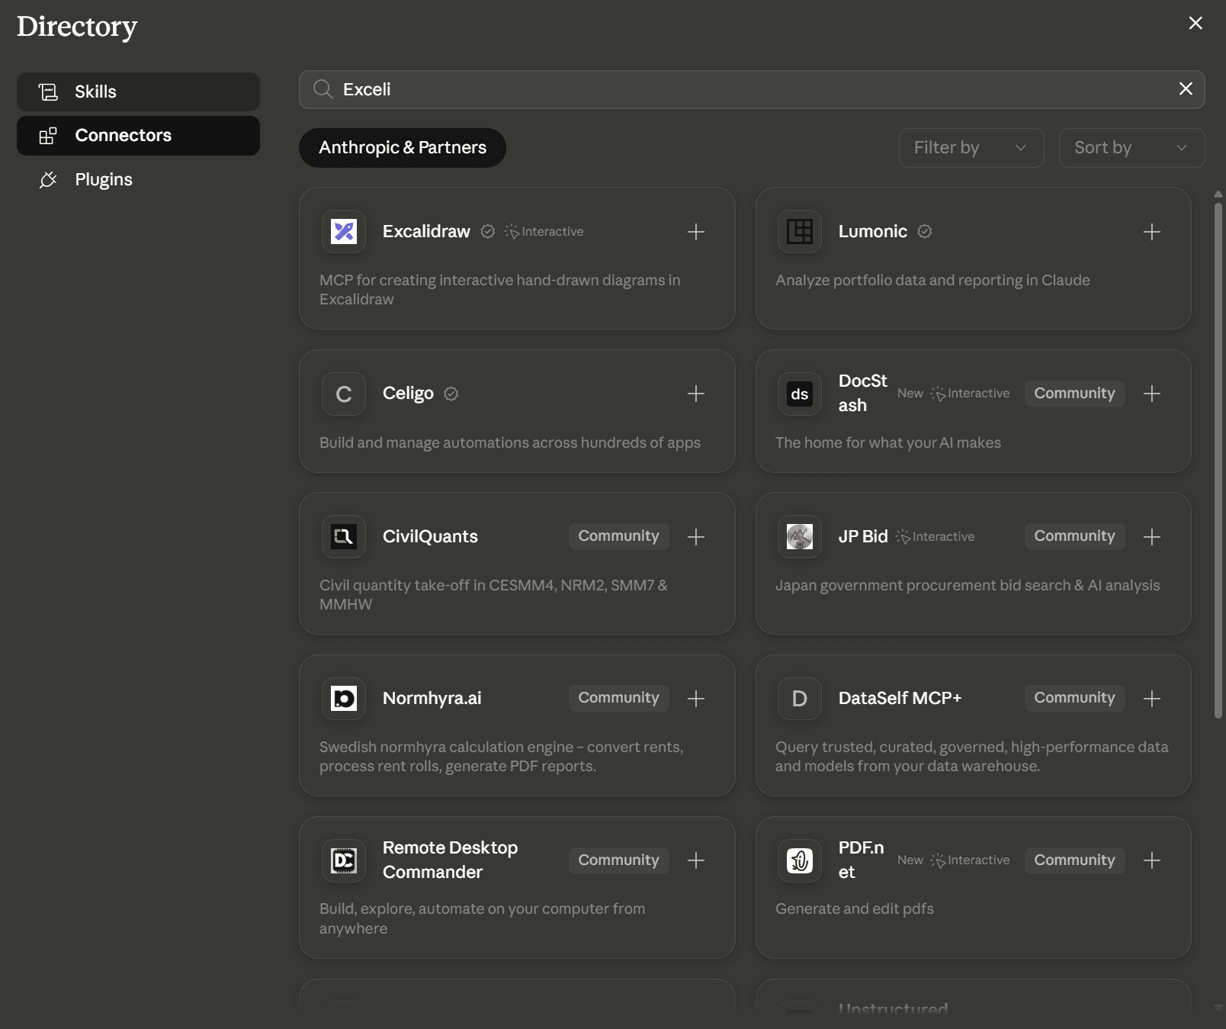
Task: Open the Excalidraw connector title
Action: 426,231
